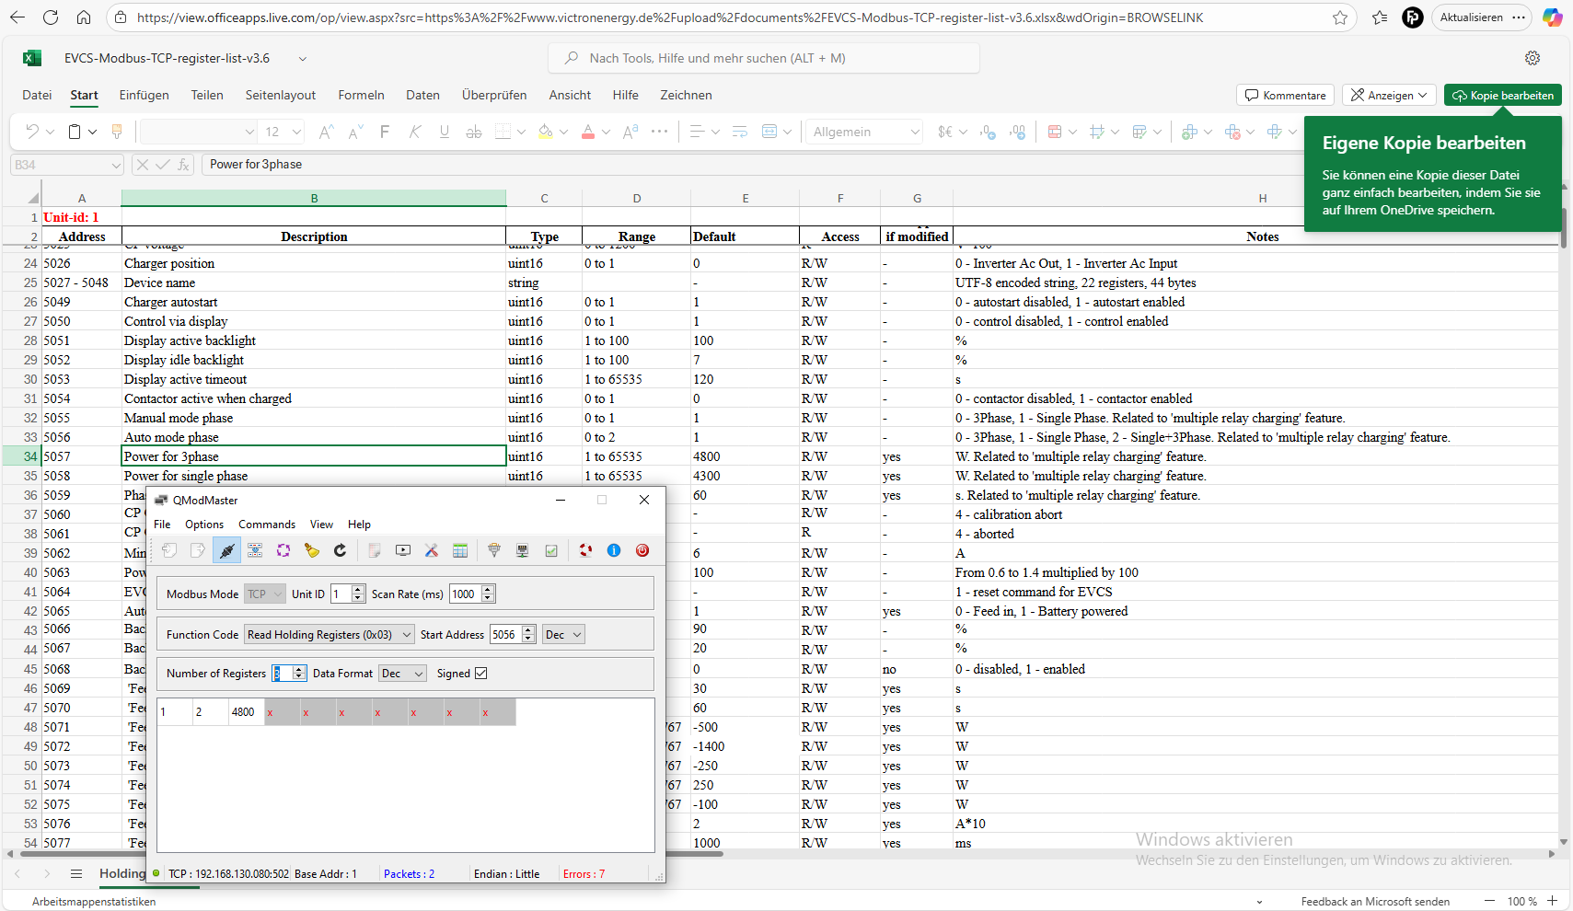Viewport: 1573px width, 911px height.
Task: Open the Data Format dropdown
Action: pyautogui.click(x=402, y=674)
